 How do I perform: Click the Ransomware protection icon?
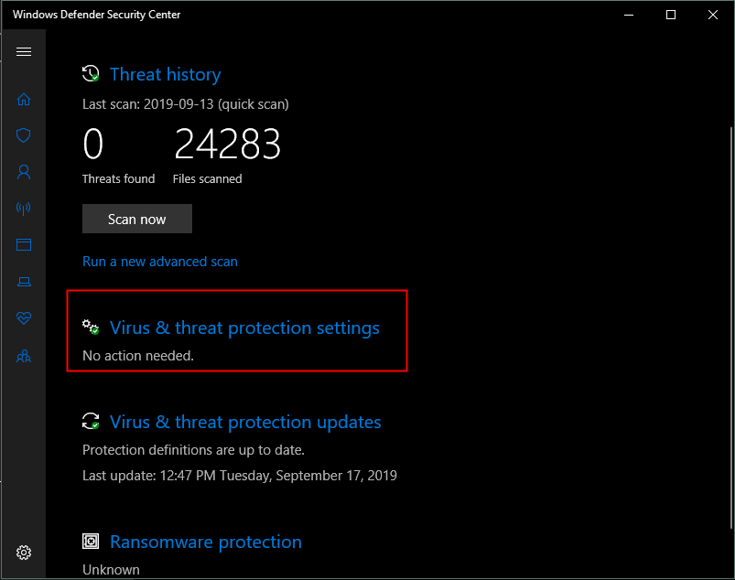pyautogui.click(x=91, y=541)
